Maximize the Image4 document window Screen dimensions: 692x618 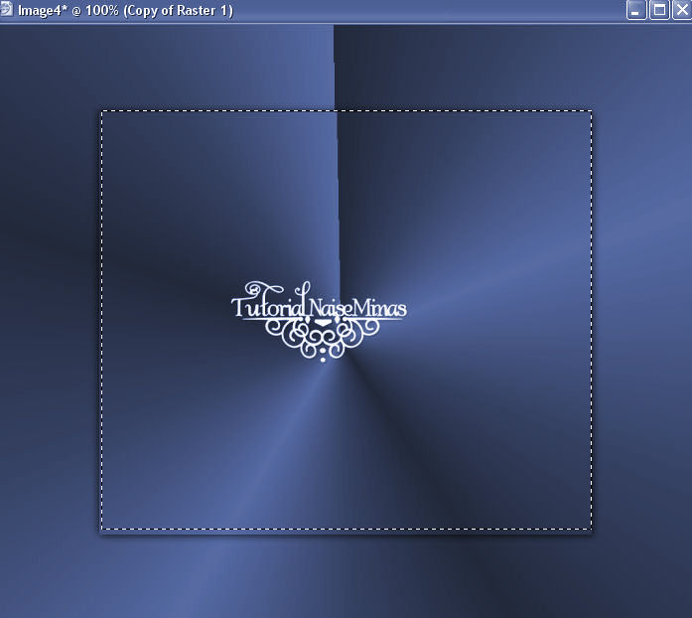(x=660, y=10)
